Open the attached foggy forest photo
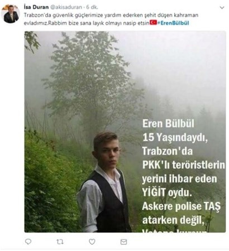The height and width of the screenshot is (251, 229). coord(125,132)
